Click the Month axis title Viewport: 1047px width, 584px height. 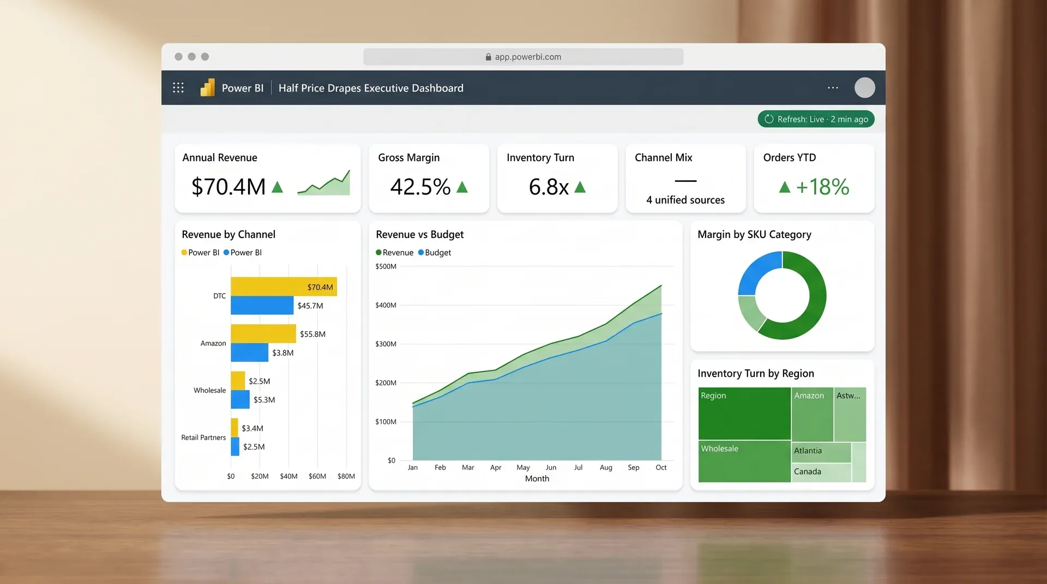point(537,478)
